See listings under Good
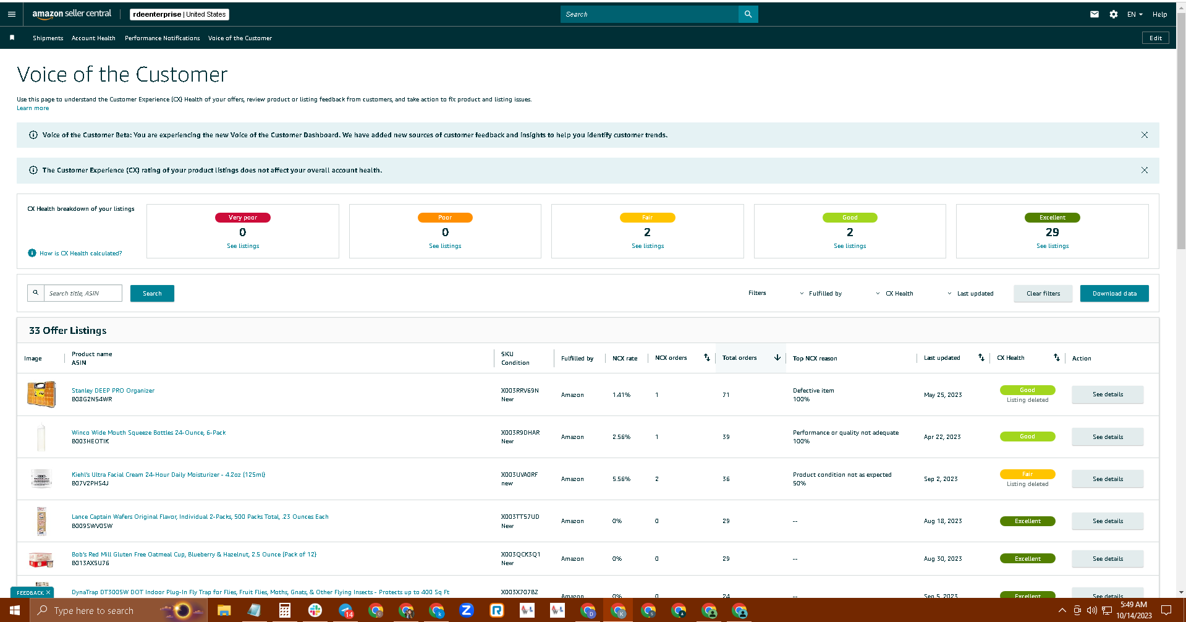 click(850, 246)
